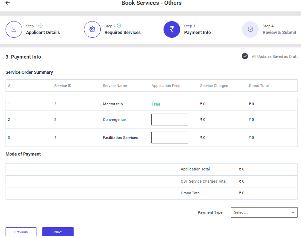Viewport: 301px width, 238px height.
Task: Click the Review & Submit checkmark icon
Action: [250, 29]
